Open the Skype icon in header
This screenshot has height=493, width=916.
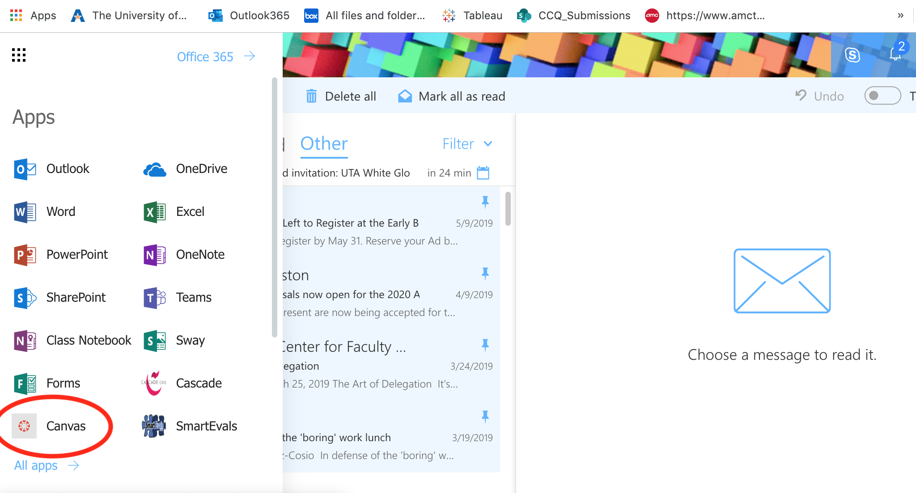852,55
